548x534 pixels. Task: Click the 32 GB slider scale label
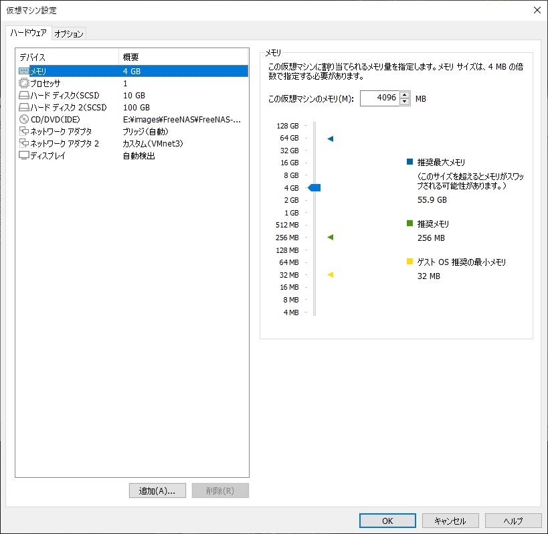pos(289,151)
